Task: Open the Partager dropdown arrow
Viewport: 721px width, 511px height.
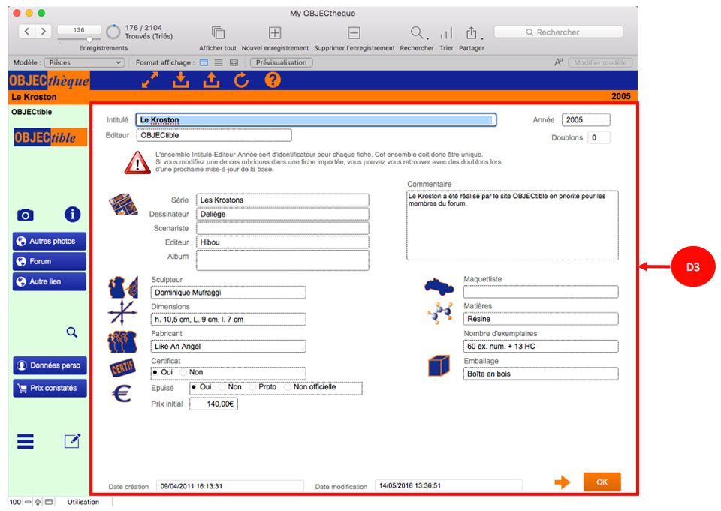Action: click(x=481, y=38)
